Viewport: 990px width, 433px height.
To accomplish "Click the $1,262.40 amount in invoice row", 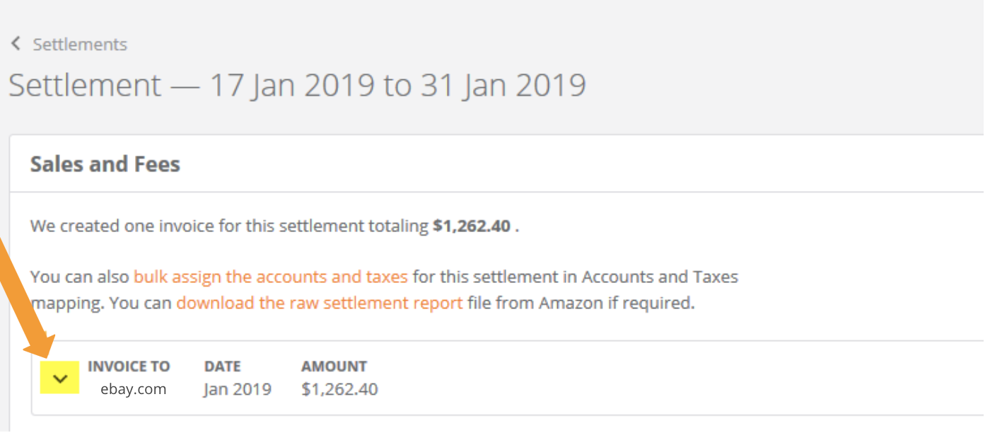I will click(x=339, y=388).
